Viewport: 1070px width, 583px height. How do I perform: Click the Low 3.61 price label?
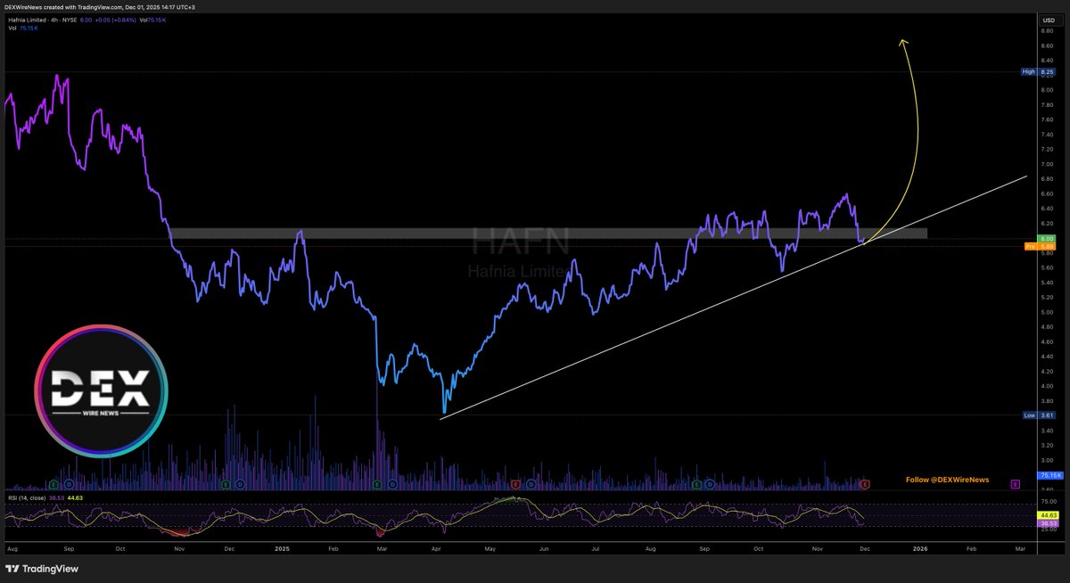[1038, 415]
